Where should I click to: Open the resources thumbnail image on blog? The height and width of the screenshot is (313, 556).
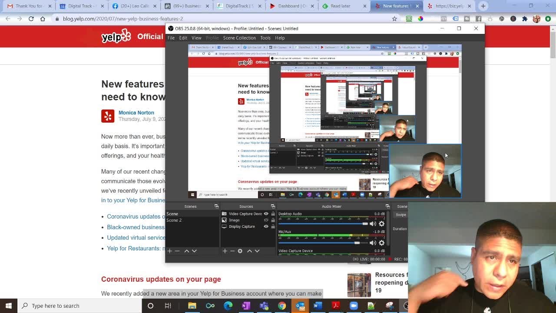(359, 285)
